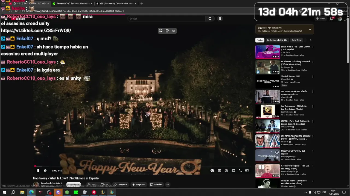Open Microsoft Edge from taskbar

point(31,192)
